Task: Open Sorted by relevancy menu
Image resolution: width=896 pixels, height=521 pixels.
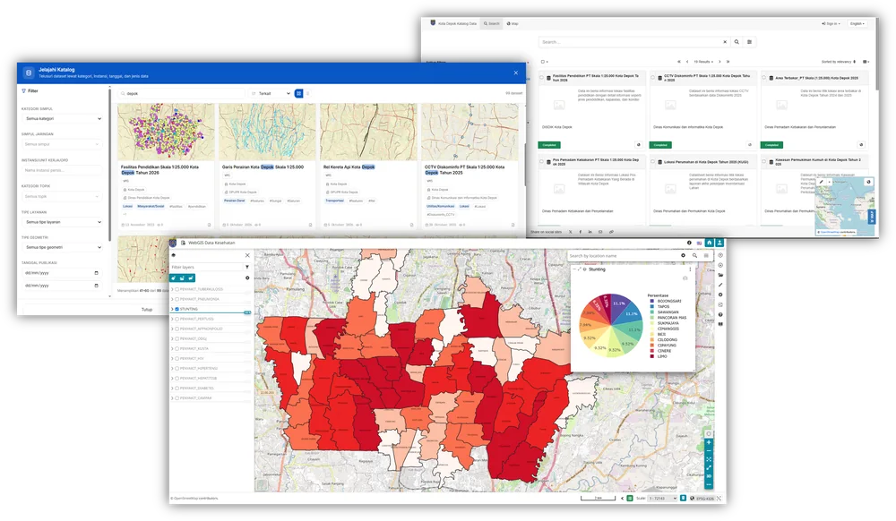Action: [x=839, y=62]
